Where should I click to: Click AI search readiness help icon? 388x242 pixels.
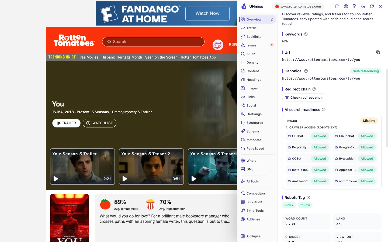click(324, 110)
